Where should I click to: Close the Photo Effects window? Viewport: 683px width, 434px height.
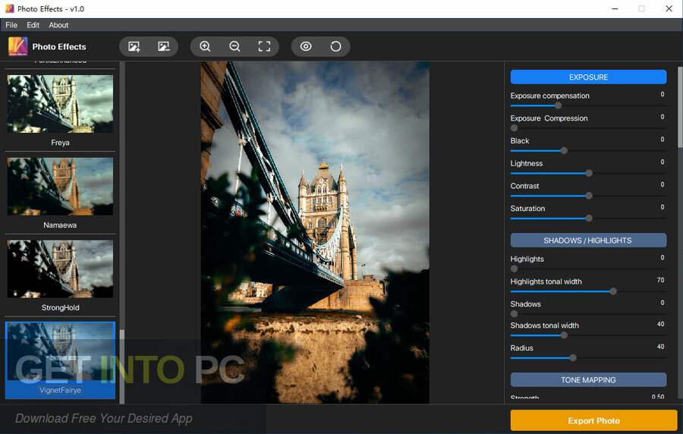(x=669, y=8)
